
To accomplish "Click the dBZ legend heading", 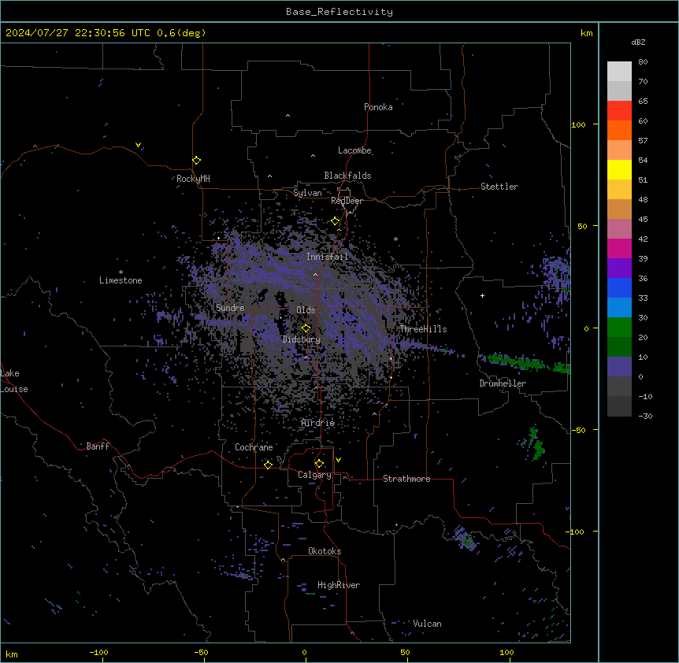I will [x=638, y=43].
